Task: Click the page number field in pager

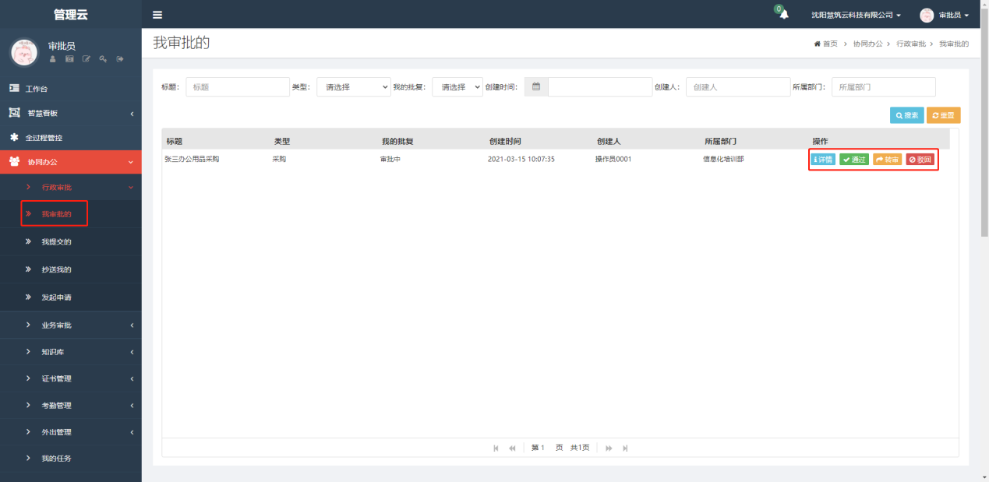Action: pyautogui.click(x=543, y=448)
